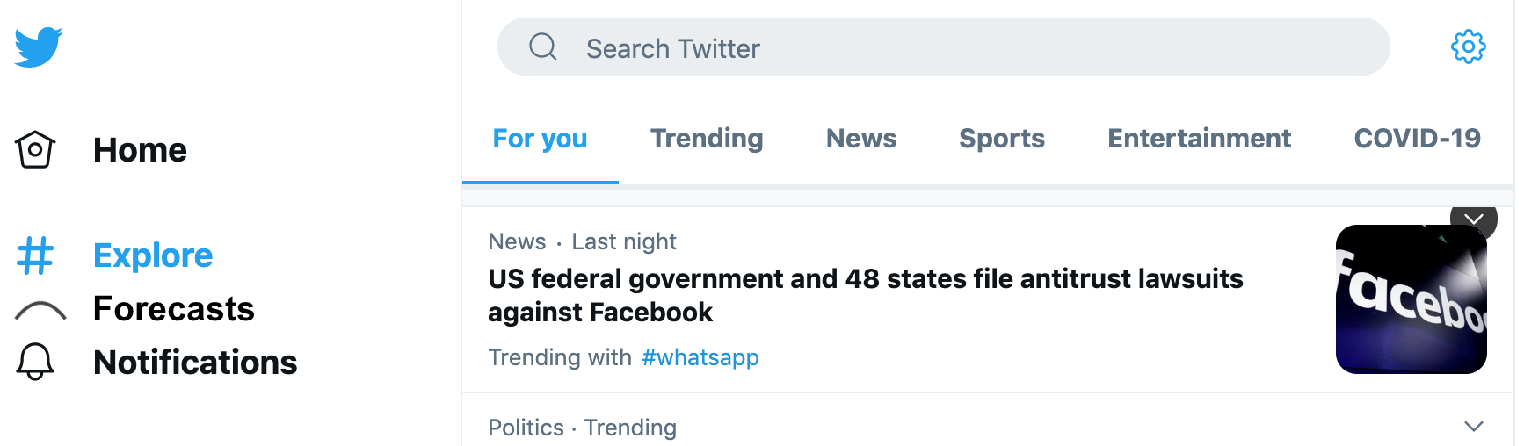The image size is (1524, 446).
Task: Select the Entertainment tab
Action: click(1199, 139)
